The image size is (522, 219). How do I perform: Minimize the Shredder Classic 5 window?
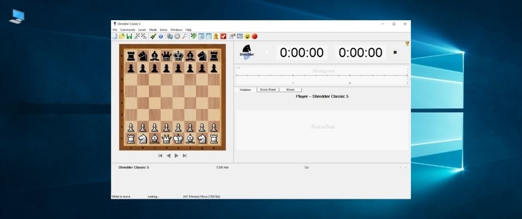[x=383, y=24]
